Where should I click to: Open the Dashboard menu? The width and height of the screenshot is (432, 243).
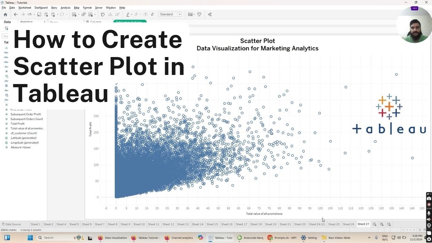pos(41,7)
